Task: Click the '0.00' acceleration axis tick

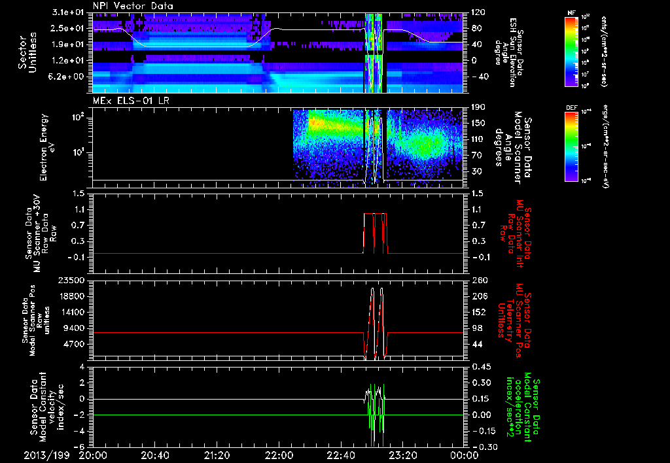Action: 480,415
